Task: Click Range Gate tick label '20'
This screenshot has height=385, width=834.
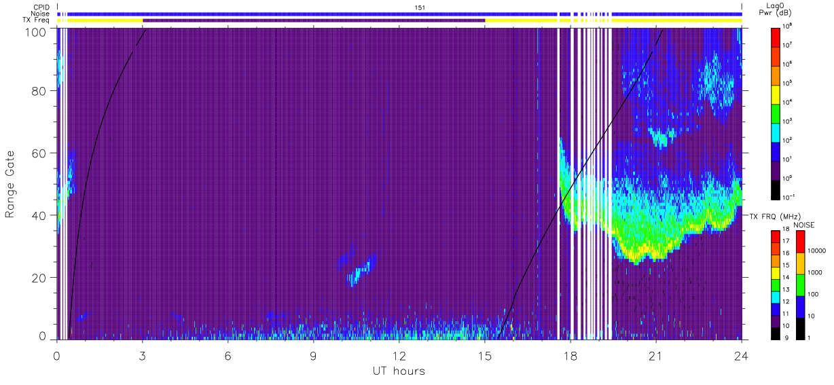Action: click(39, 278)
